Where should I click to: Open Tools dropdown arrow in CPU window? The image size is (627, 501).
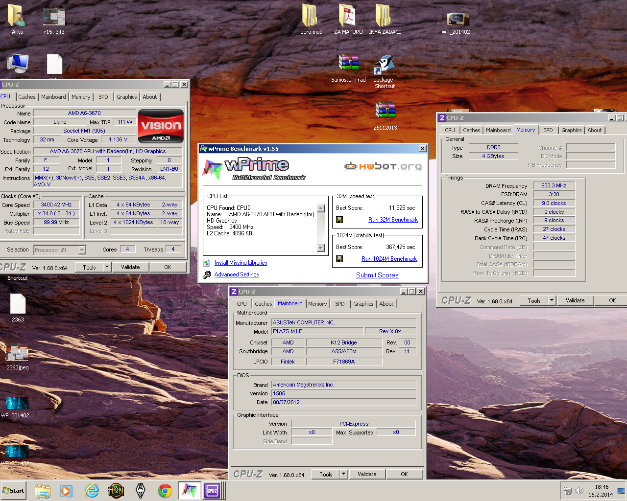(107, 267)
